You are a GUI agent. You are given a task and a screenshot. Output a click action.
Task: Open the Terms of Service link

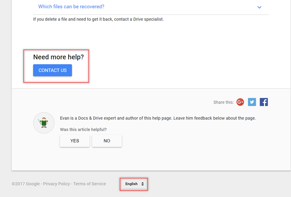pos(89,184)
